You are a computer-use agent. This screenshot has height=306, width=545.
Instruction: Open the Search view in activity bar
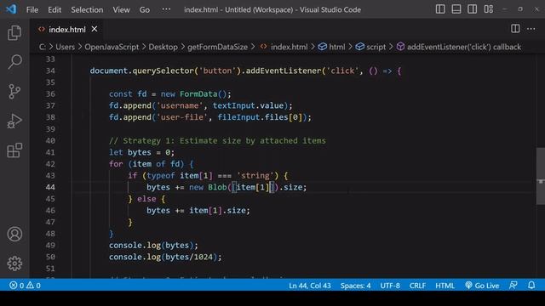tap(14, 62)
